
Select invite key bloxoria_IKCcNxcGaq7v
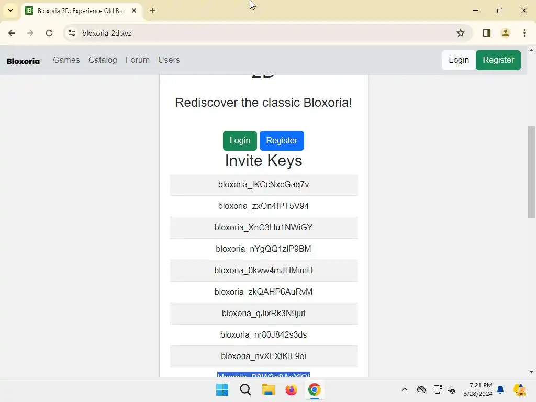pos(264,185)
